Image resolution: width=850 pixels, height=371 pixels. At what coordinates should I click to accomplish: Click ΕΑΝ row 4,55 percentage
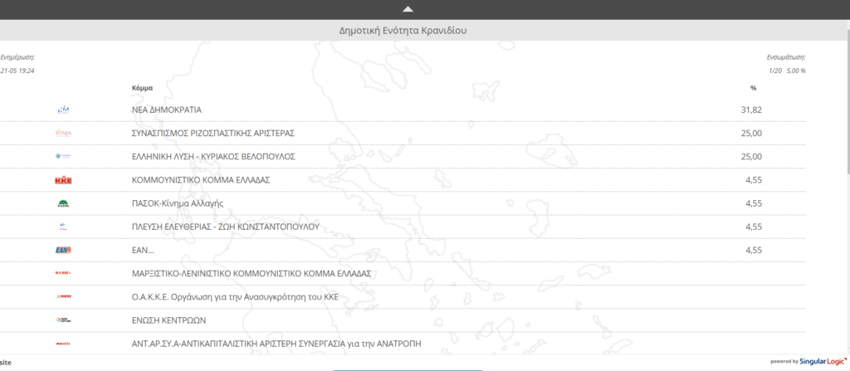pos(754,250)
